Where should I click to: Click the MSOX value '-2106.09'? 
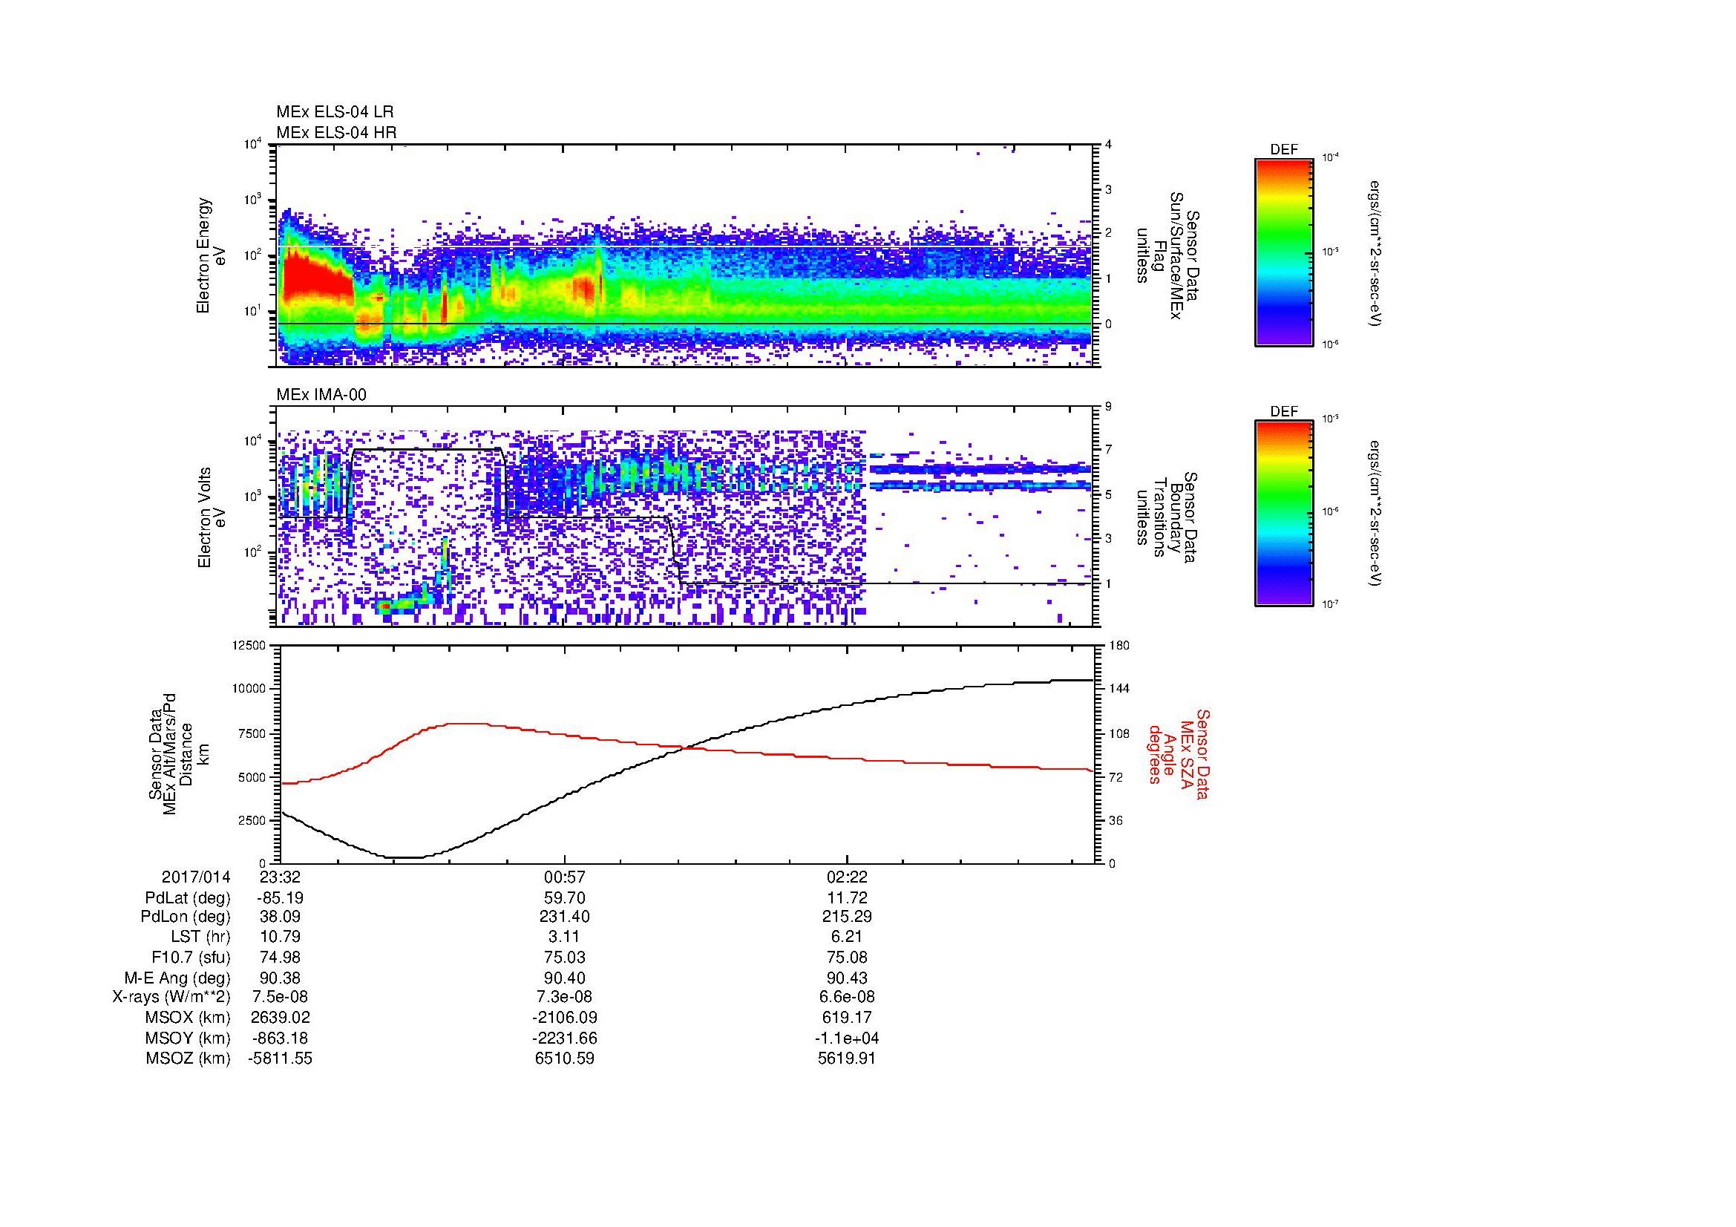coord(565,1018)
